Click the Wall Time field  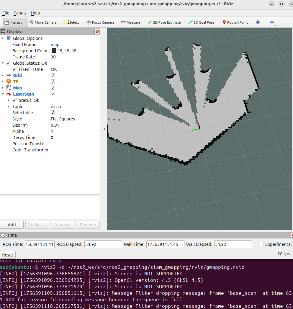[165, 244]
